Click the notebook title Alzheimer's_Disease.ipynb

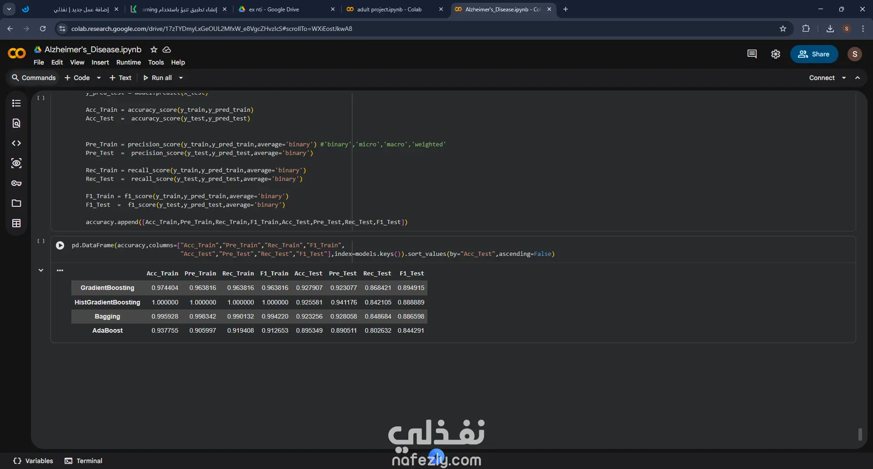(x=93, y=50)
